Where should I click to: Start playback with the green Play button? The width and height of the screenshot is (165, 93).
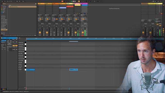[71, 1]
